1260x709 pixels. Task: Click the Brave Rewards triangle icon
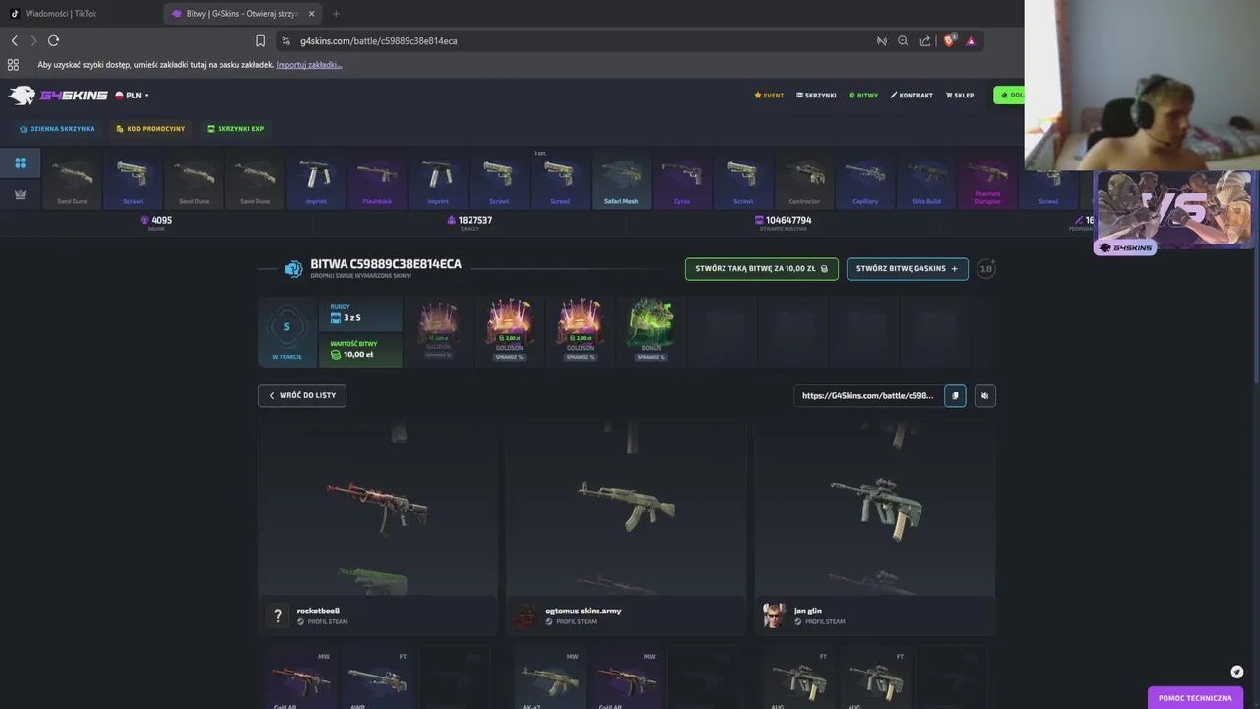971,41
